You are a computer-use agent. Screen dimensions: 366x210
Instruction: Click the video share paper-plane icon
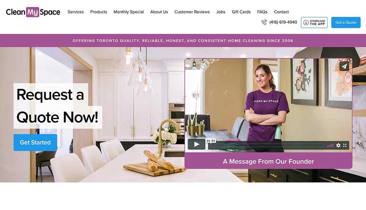[x=344, y=66]
